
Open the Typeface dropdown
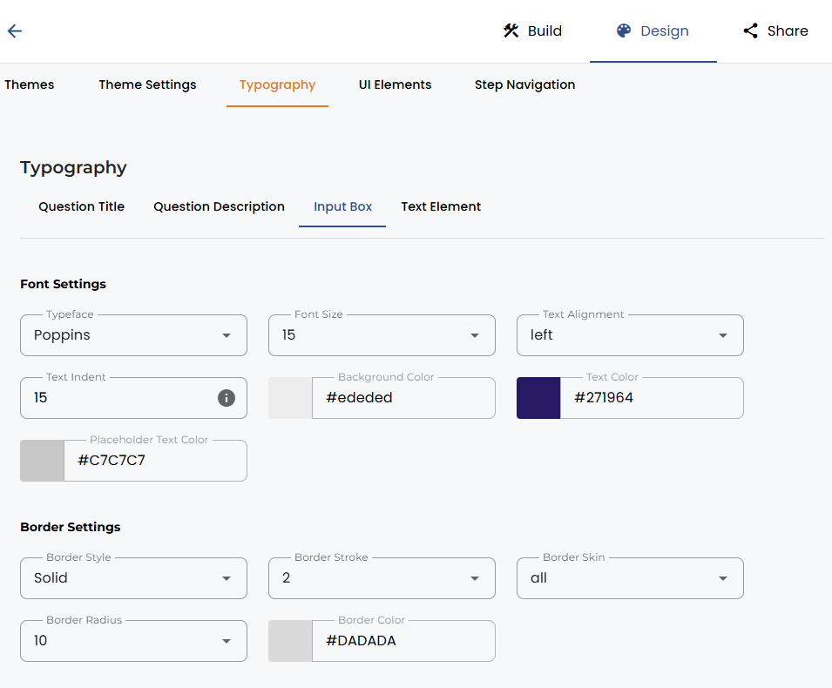[133, 335]
